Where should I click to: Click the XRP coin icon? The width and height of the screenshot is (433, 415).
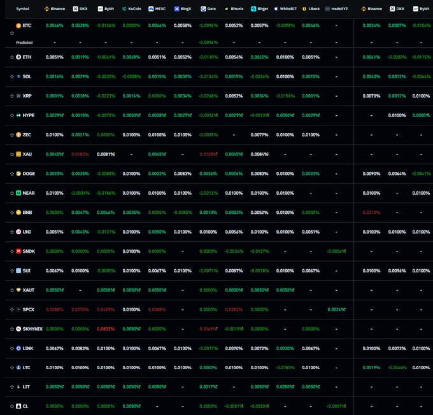tap(18, 96)
